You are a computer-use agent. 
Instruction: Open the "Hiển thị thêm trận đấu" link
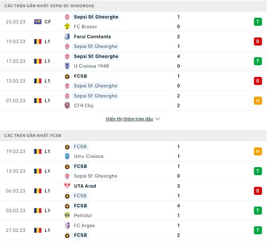pos(129,119)
